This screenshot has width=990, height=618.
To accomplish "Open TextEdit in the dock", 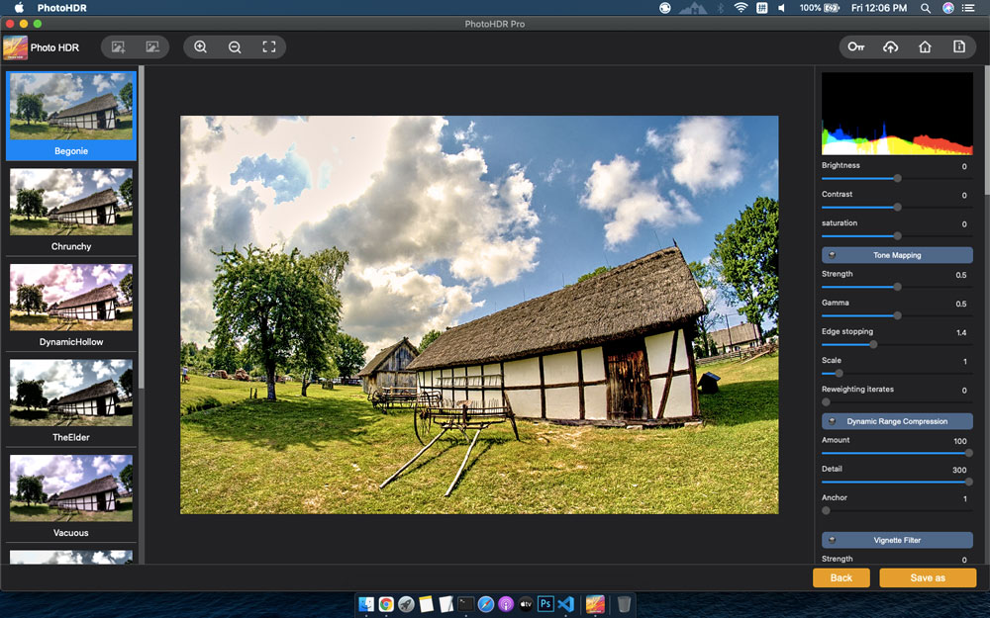I will (x=446, y=604).
